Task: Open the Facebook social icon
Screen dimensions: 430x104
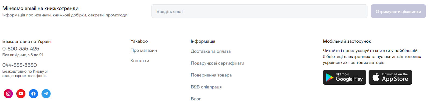Action: click(x=34, y=94)
